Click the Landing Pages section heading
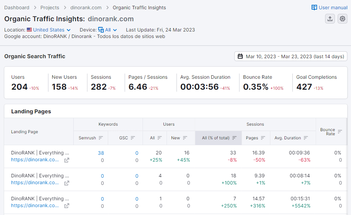Screen dimensions: 351x215 click(x=31, y=112)
